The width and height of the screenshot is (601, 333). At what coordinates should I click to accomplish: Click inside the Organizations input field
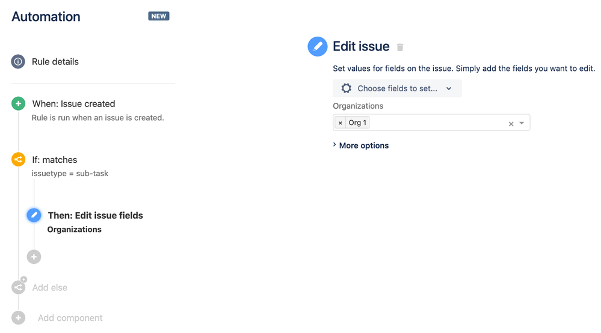tap(431, 123)
